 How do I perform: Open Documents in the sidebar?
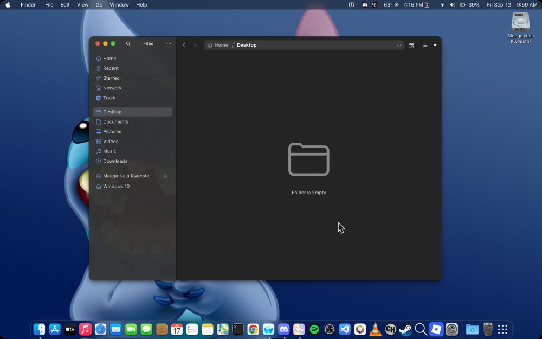[133, 121]
